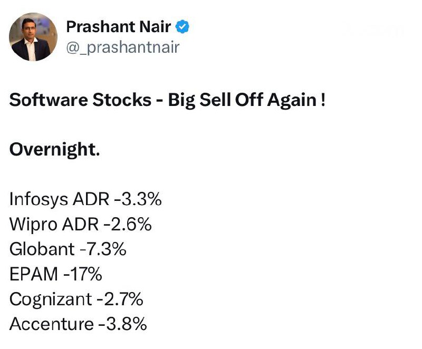This screenshot has width=422, height=349.
Task: Click the @_prashantnair handle
Action: tap(123, 47)
